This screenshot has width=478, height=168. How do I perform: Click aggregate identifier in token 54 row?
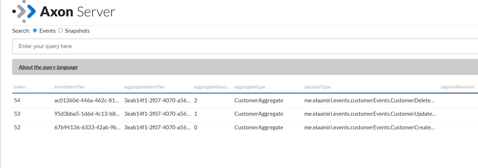[157, 100]
